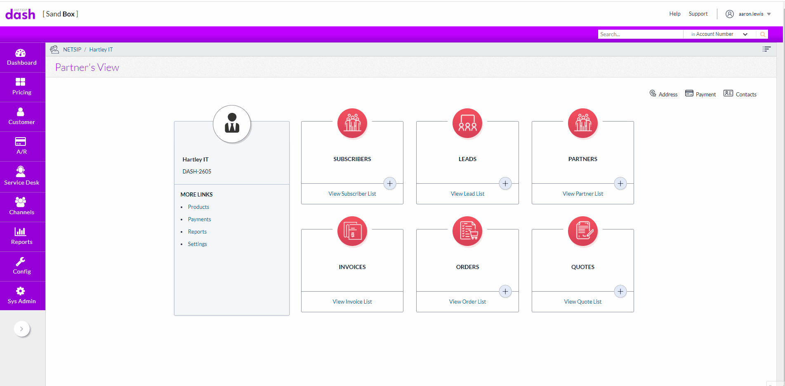The image size is (785, 386).
Task: Open the Contacts details
Action: (x=740, y=94)
